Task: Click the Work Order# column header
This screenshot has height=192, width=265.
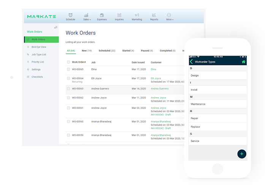Action: click(79, 62)
